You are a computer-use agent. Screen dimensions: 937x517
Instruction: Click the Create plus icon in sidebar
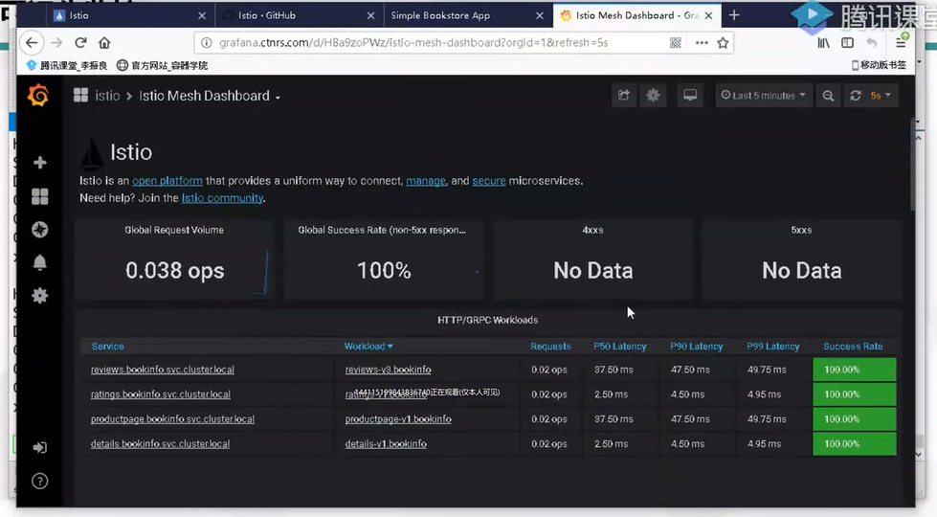[x=40, y=163]
